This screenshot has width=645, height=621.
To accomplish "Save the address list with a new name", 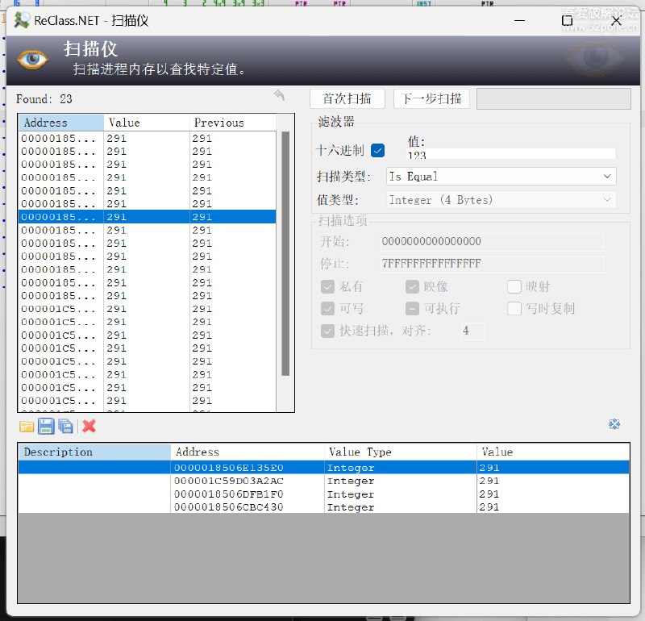I will click(x=65, y=427).
